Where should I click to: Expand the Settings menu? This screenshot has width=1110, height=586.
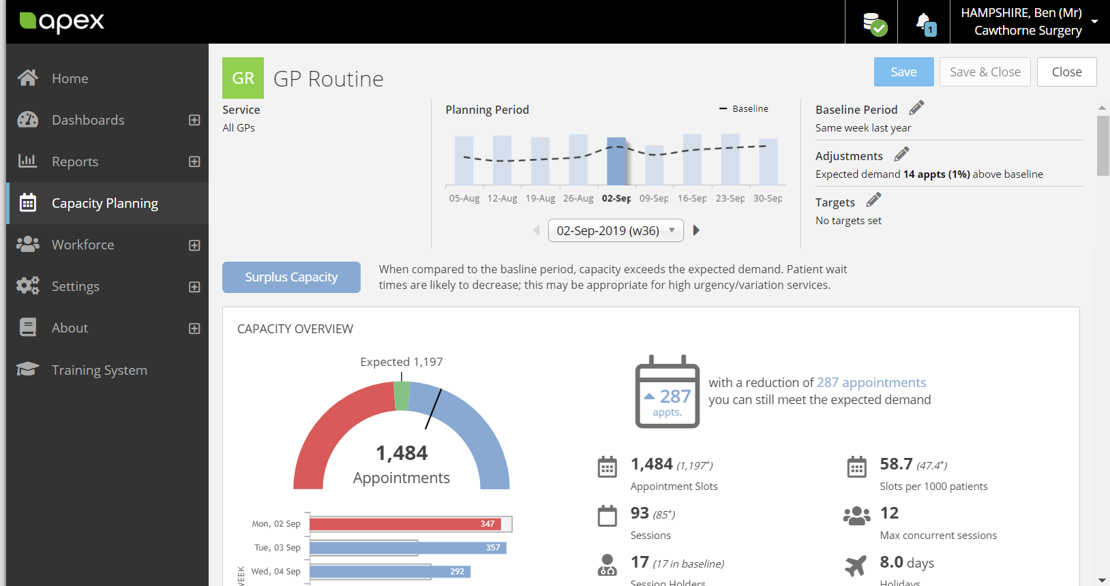point(194,287)
